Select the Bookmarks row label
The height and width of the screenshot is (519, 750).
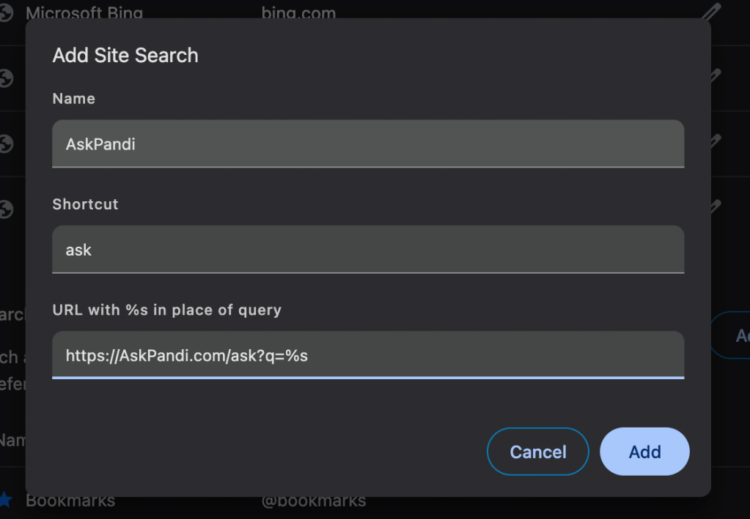pos(70,501)
